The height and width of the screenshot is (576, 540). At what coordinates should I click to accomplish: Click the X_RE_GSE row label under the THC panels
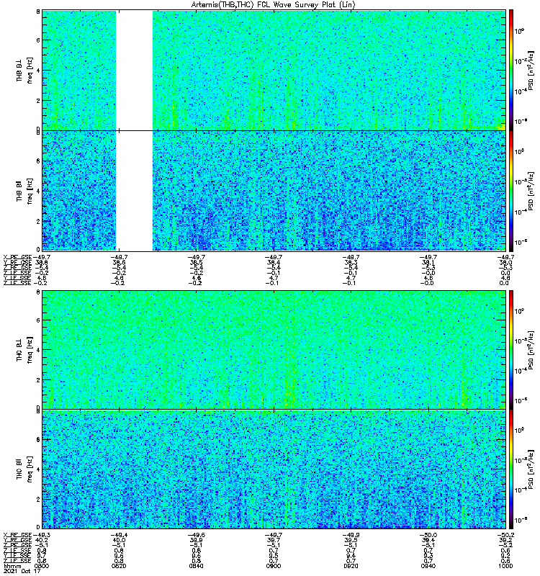(17, 535)
